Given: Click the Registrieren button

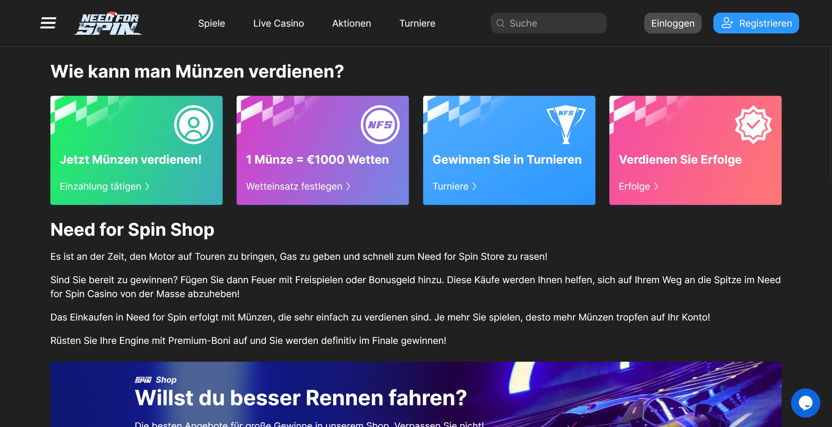Looking at the screenshot, I should 756,23.
